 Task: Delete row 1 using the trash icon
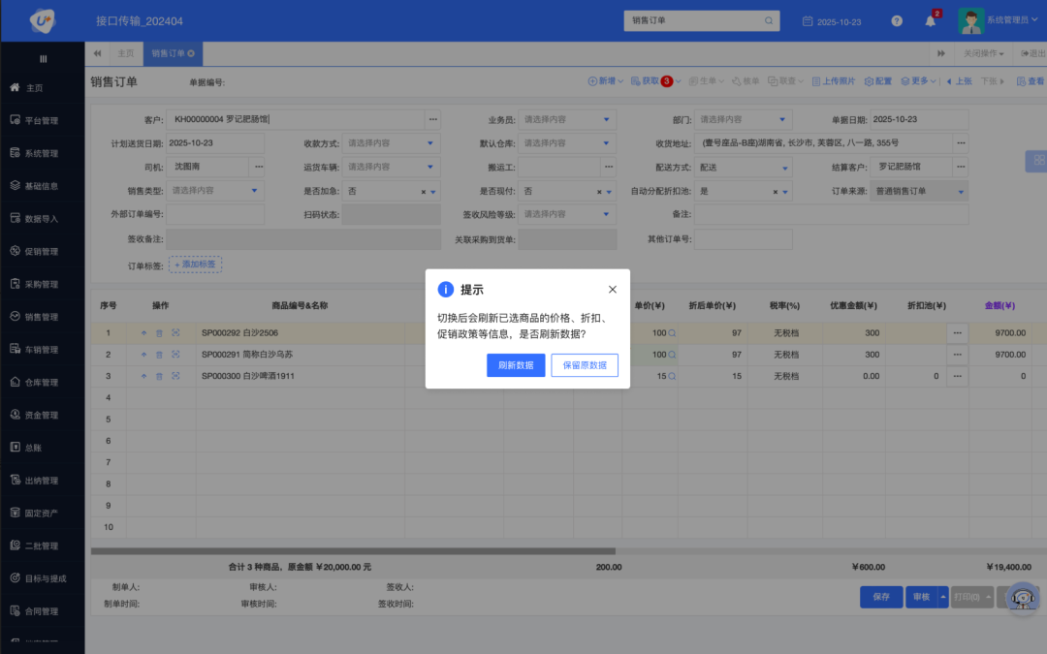coord(160,332)
